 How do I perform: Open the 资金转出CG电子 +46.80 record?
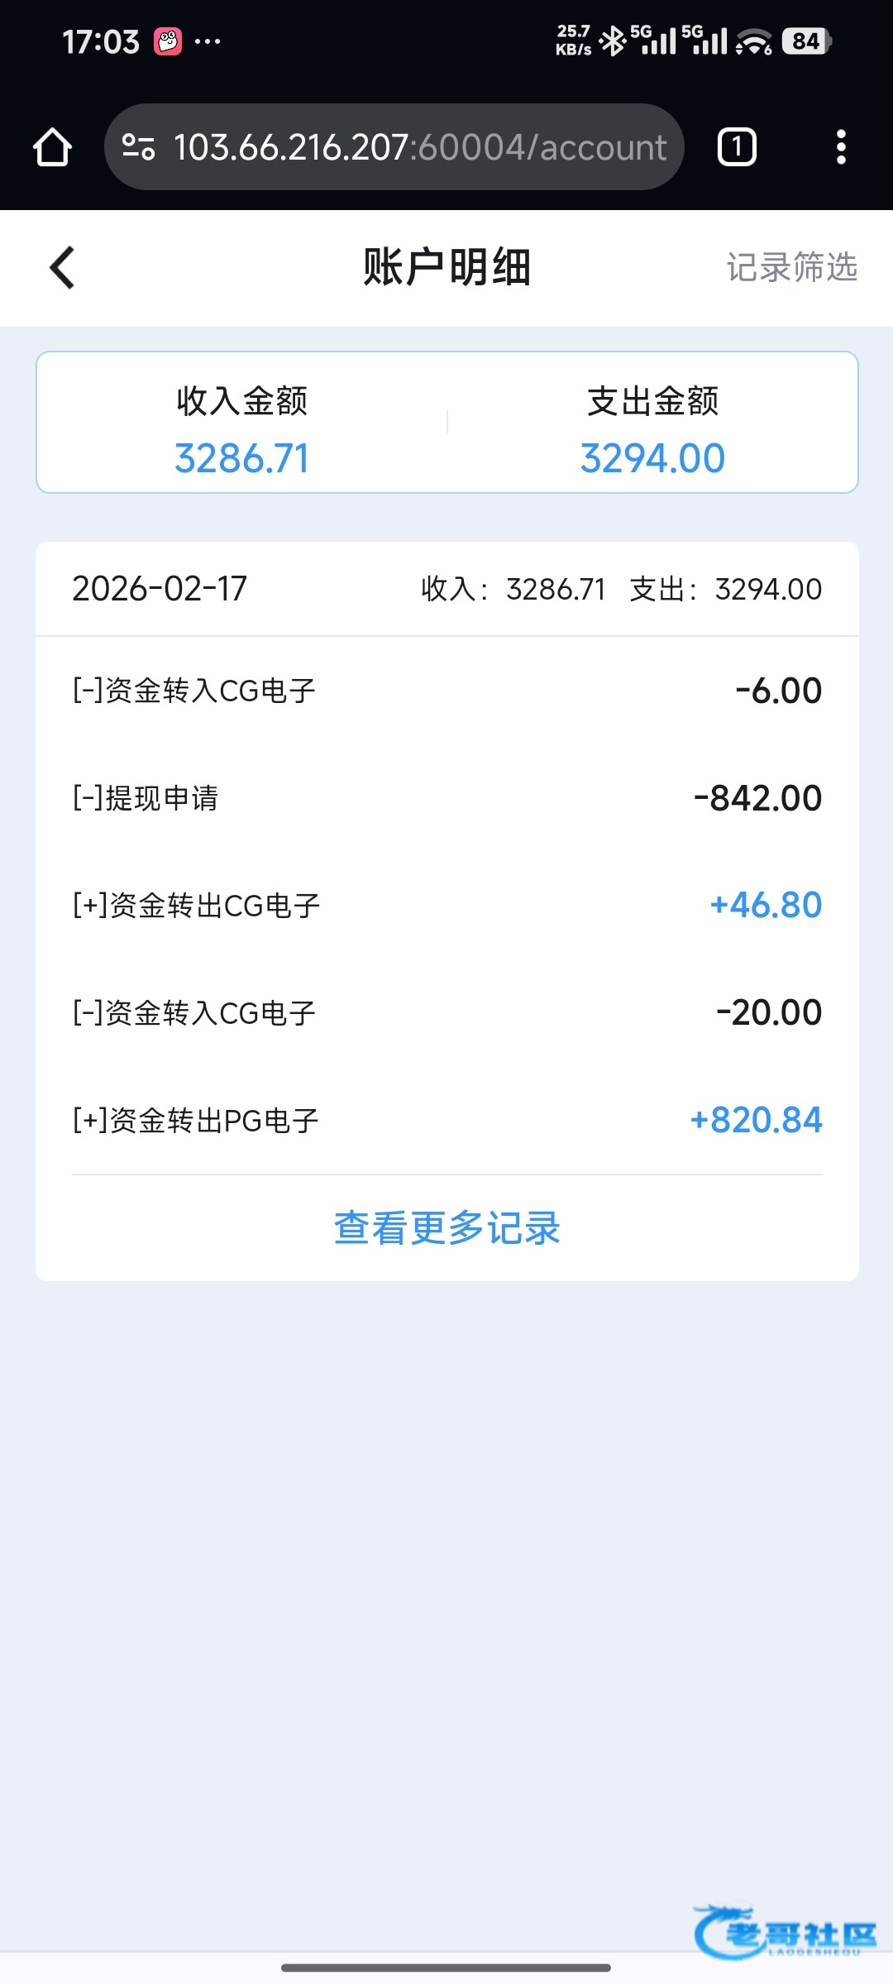coord(446,906)
